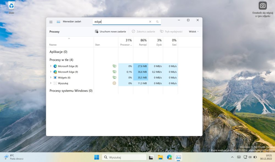Click the suspended status icon for Wyszukaj

pos(114,83)
